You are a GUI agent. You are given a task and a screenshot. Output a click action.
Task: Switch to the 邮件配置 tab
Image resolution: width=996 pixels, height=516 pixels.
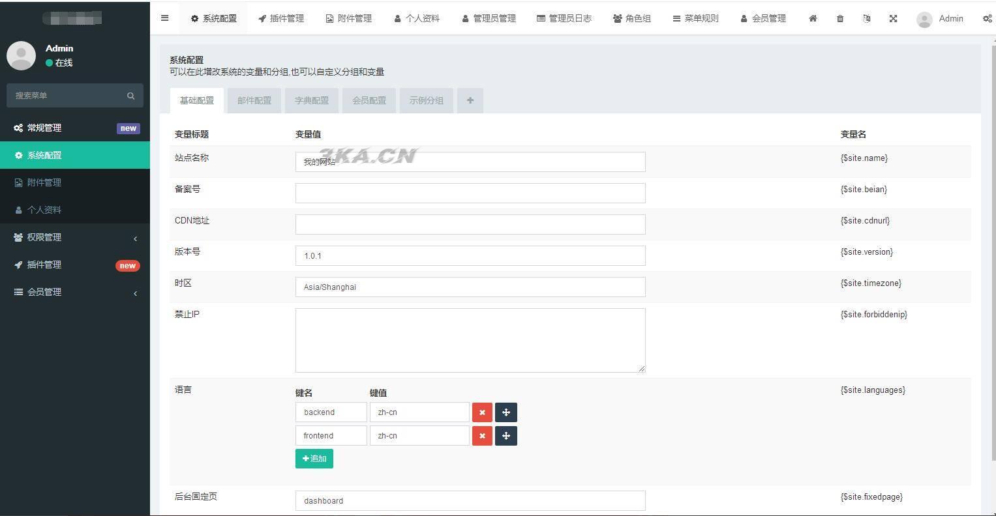(254, 100)
